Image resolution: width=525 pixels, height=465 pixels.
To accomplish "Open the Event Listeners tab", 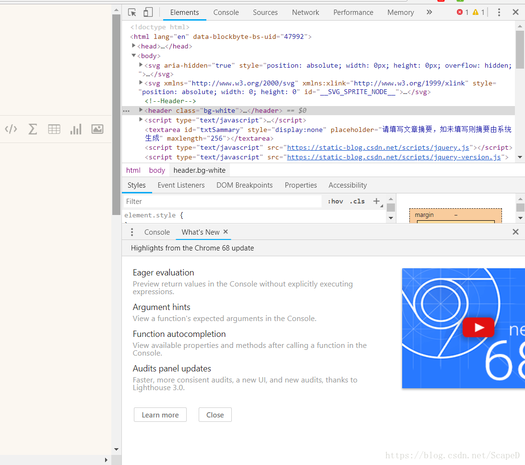I will [x=181, y=185].
